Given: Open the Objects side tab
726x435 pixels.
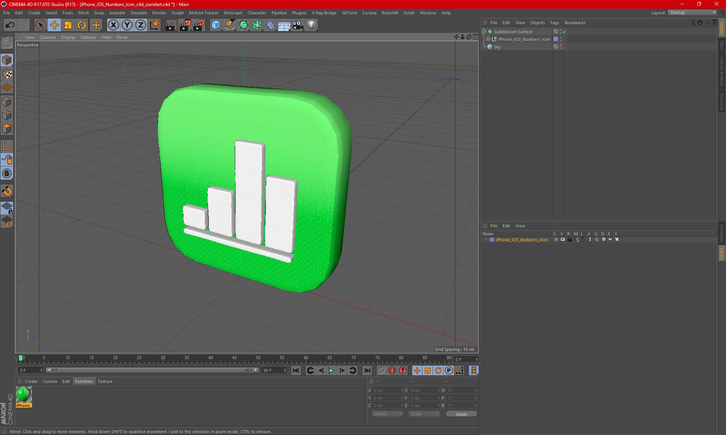Looking at the screenshot, I should coord(722,28).
